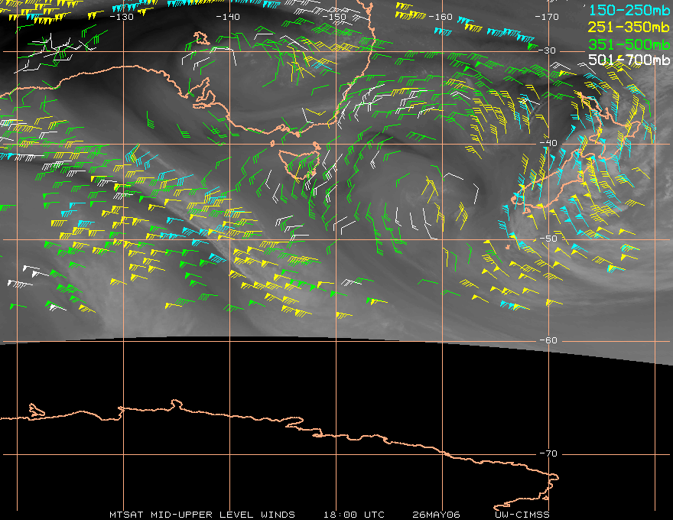The height and width of the screenshot is (520, 673).
Task: Click the -30 latitude label
Action: point(548,50)
